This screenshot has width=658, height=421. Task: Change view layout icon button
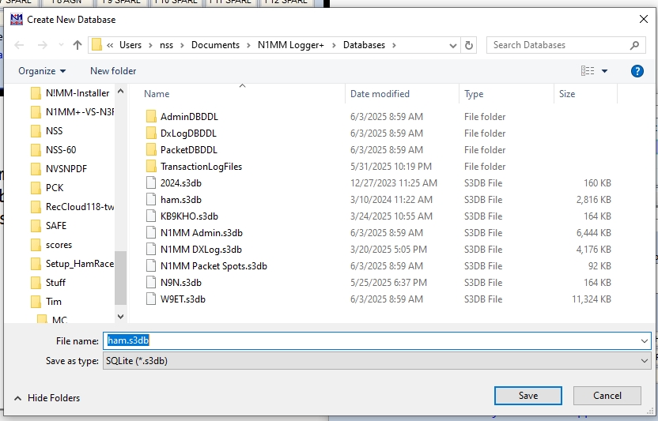tap(588, 71)
